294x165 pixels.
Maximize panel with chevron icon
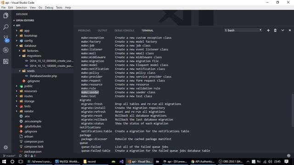pos(283,30)
